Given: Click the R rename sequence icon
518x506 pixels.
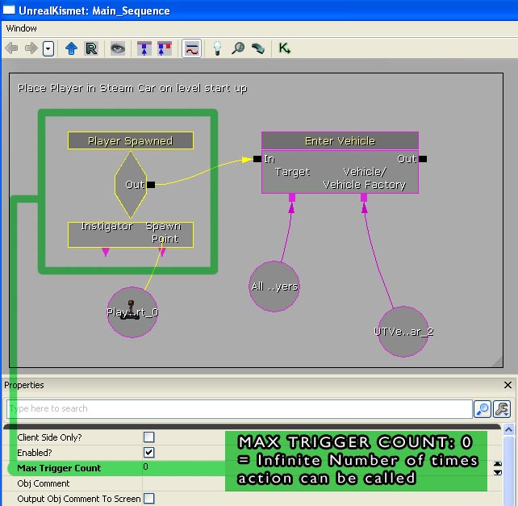Looking at the screenshot, I should click(91, 48).
